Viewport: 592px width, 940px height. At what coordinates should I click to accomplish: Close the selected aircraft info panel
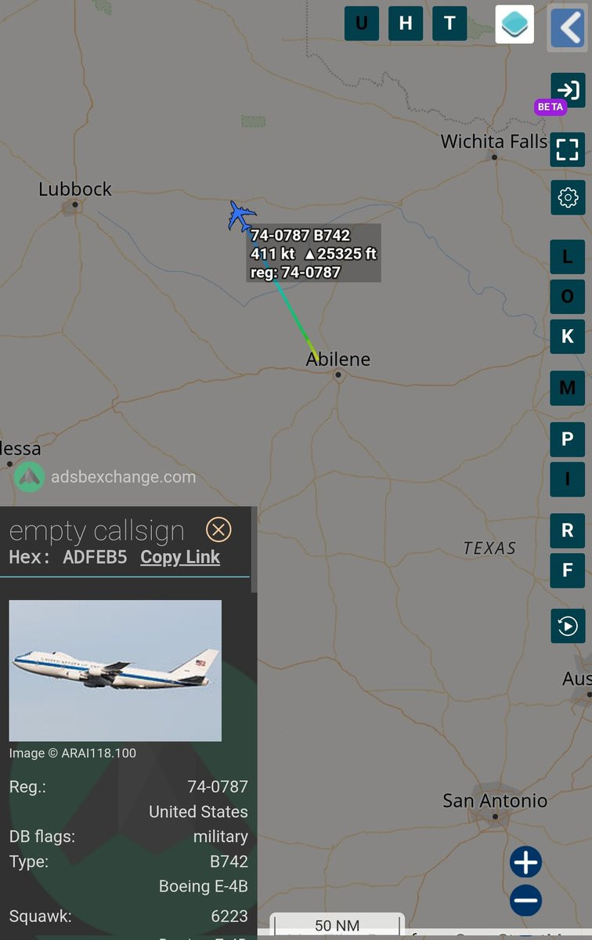[218, 530]
